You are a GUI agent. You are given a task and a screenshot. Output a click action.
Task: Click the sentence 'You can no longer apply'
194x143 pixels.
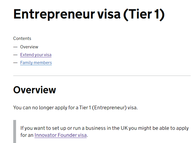(x=75, y=108)
